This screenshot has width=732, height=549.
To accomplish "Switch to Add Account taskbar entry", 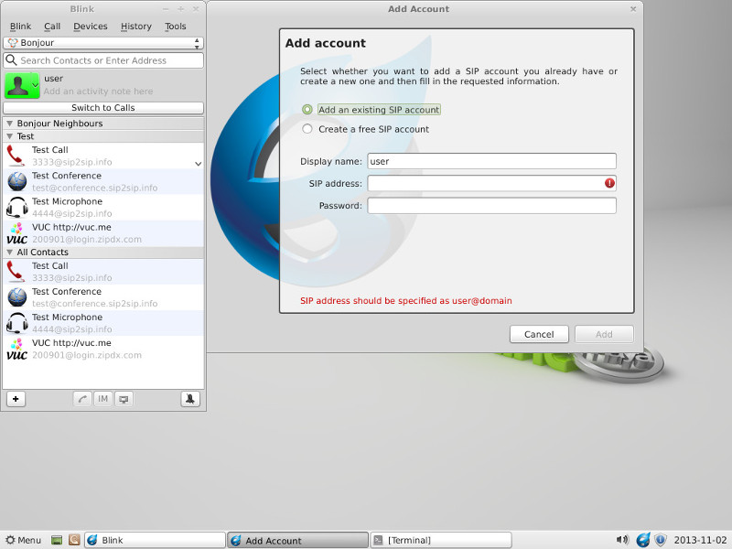I will [x=298, y=540].
